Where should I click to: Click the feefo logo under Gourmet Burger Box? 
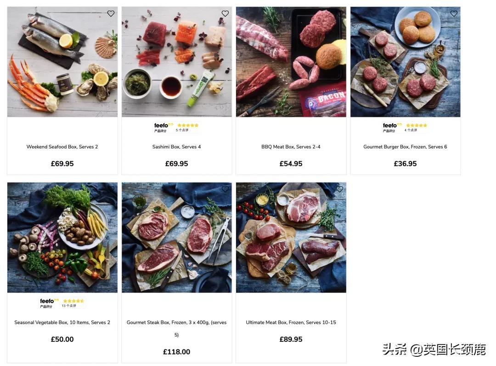coord(389,126)
